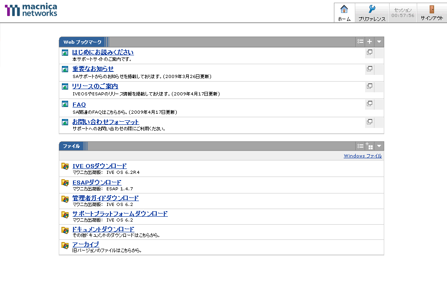Open the ESAPダウンロード folder link

point(97,182)
